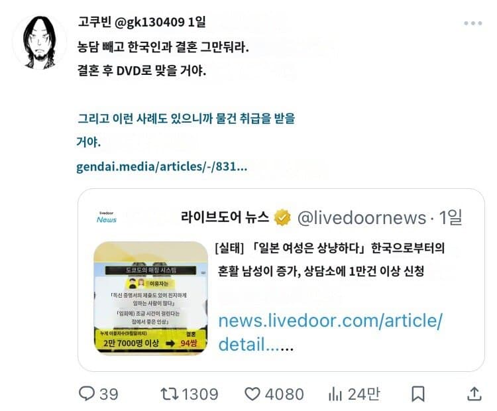This screenshot has height=411, width=497.
Task: Share the tweet using the upload icon
Action: [474, 394]
